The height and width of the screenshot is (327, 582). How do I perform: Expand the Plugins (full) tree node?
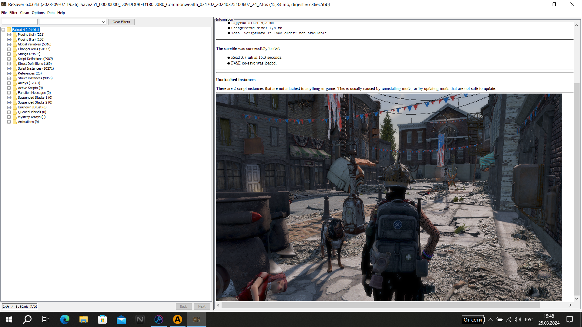(x=9, y=35)
